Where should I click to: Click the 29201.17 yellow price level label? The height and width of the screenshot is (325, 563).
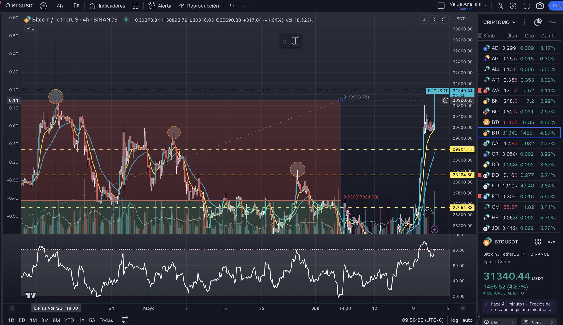(462, 149)
